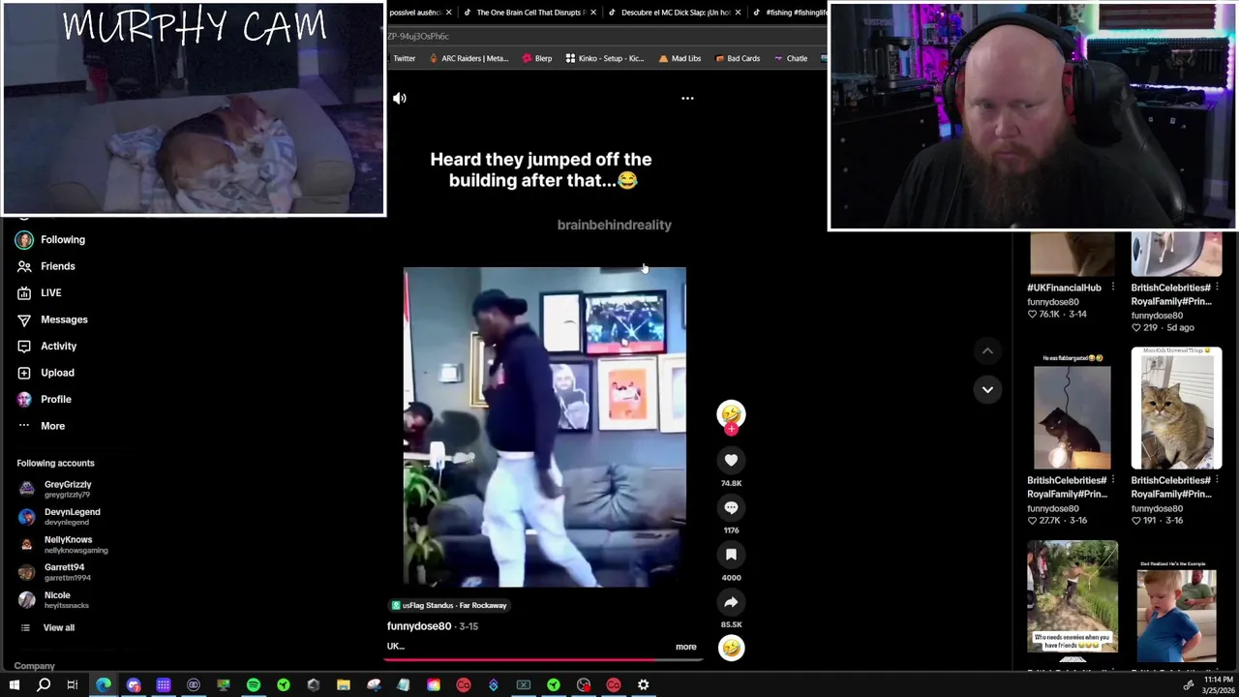The height and width of the screenshot is (697, 1239).
Task: Open Activity in the sidebar
Action: (x=46, y=346)
